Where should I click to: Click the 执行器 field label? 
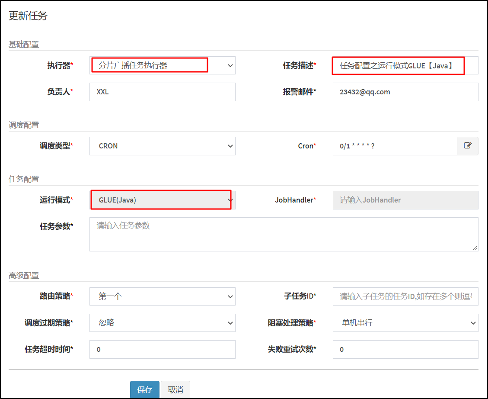pyautogui.click(x=60, y=65)
